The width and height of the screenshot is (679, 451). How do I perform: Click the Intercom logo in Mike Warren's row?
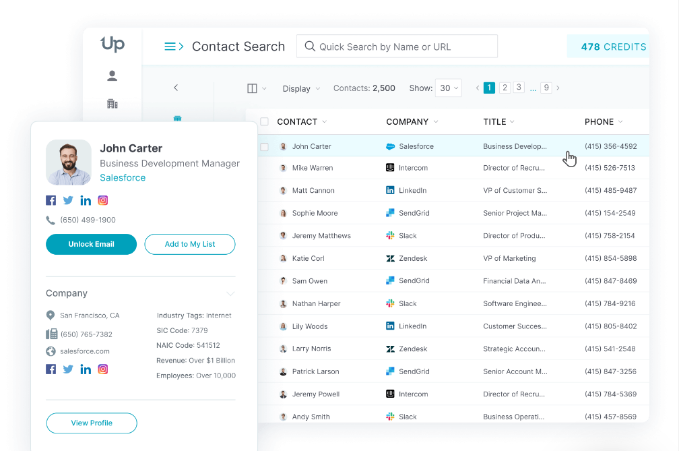pyautogui.click(x=390, y=168)
